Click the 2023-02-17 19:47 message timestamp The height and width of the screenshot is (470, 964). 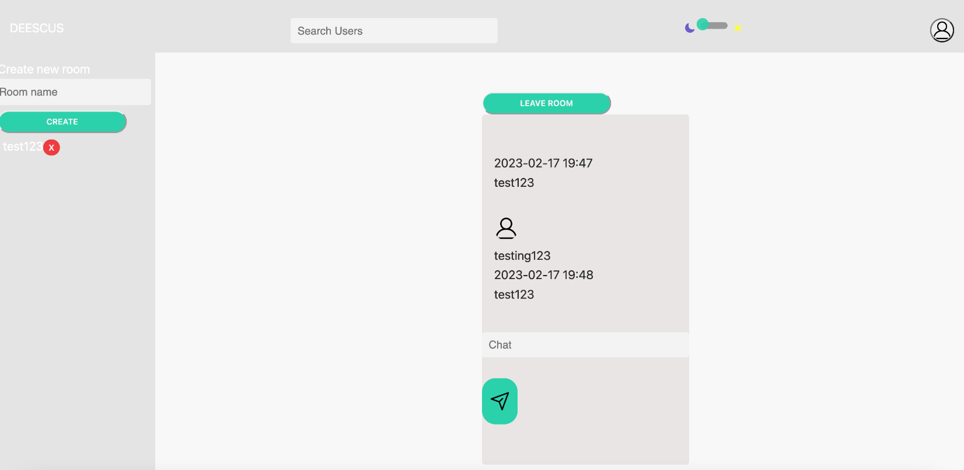tap(543, 163)
